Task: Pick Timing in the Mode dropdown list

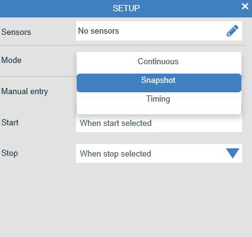Action: pyautogui.click(x=159, y=99)
